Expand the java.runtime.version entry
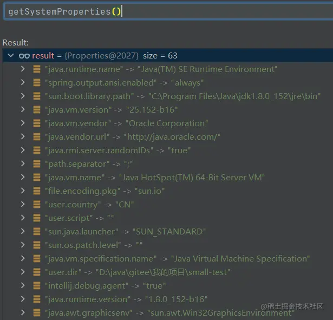The width and height of the screenshot is (333, 320). point(23,299)
